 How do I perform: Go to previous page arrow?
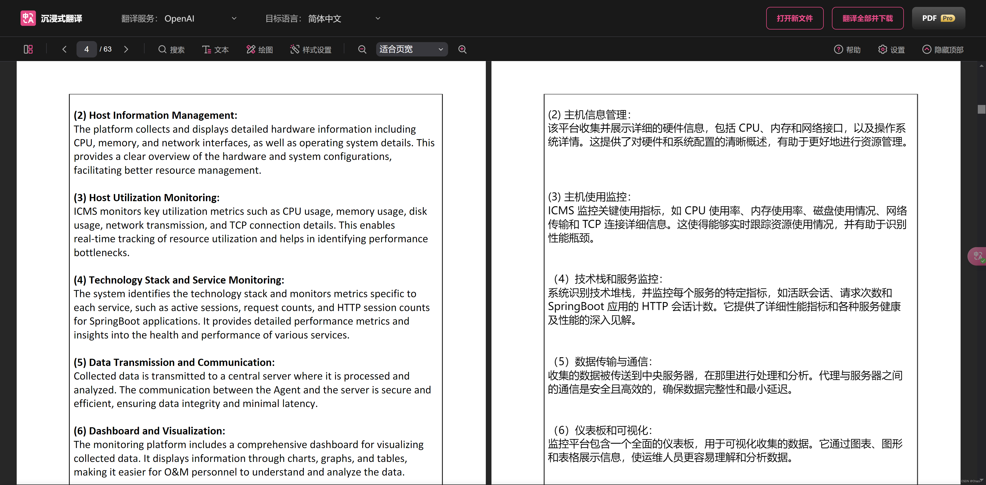pyautogui.click(x=64, y=49)
